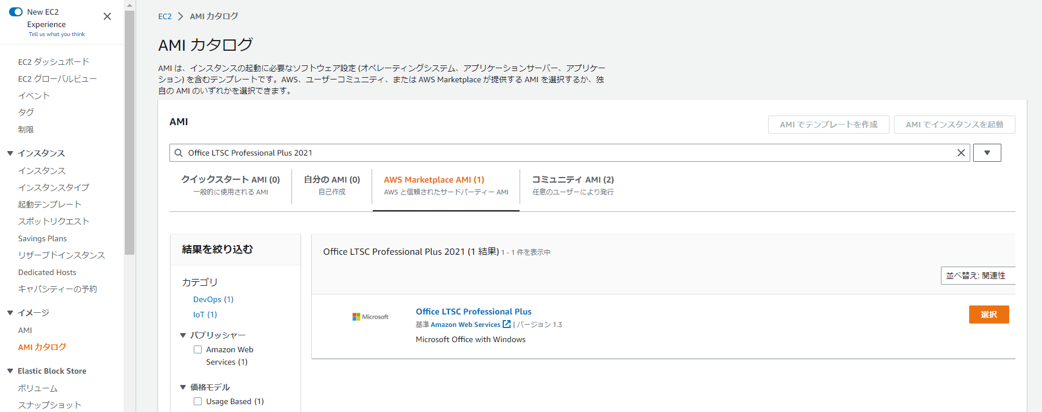Click the external link icon beside vendor

[x=507, y=324]
